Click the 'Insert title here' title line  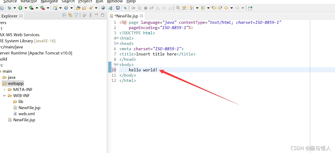157,54
